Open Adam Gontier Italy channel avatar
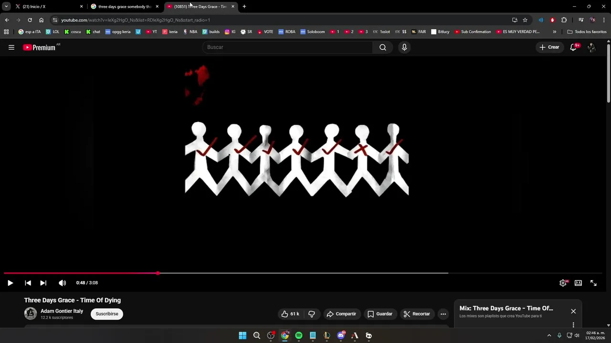Screen dimensions: 611x343 click(x=31, y=313)
